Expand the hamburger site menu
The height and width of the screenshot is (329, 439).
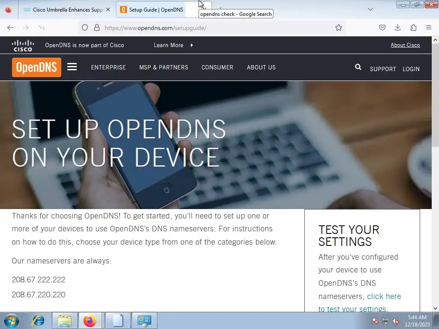[72, 67]
